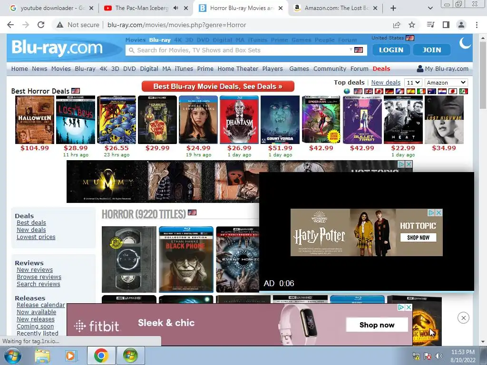487x365 pixels.
Task: Open the Heat deal cover
Action: pos(403,120)
